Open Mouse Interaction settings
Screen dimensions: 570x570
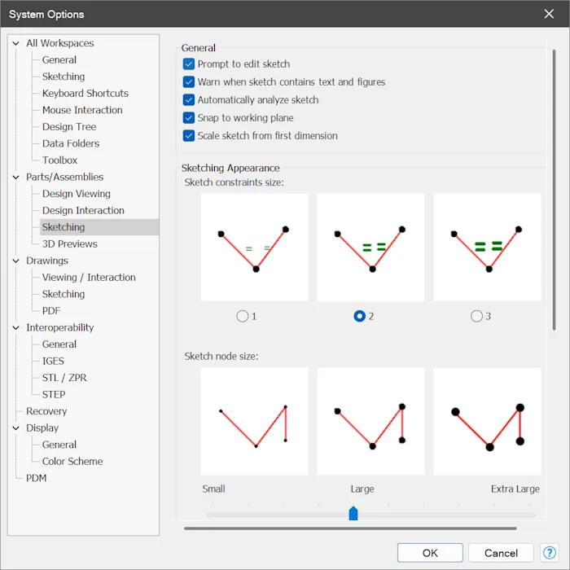(82, 110)
